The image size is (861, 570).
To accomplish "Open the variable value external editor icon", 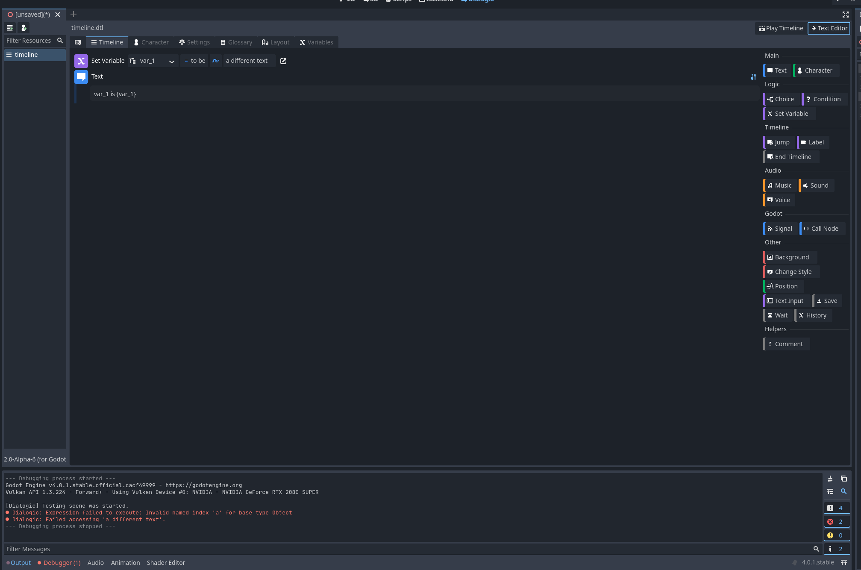I will 283,61.
